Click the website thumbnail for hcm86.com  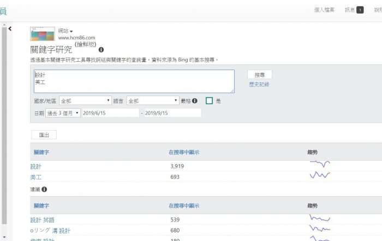(42, 34)
